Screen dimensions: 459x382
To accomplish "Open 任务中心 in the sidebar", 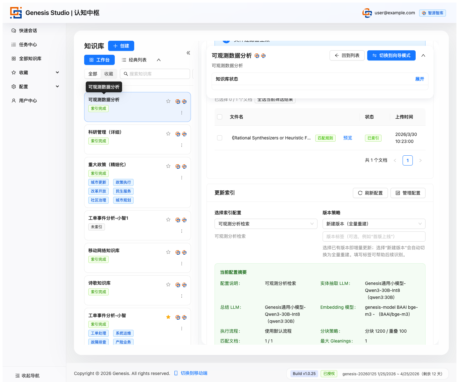I will [28, 45].
